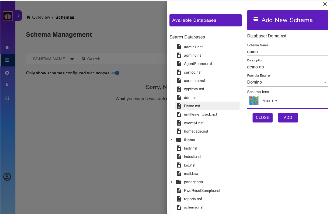Screen dimensions: 333x214
Task: Select the Demo.nsf database row
Action: pyautogui.click(x=207, y=106)
